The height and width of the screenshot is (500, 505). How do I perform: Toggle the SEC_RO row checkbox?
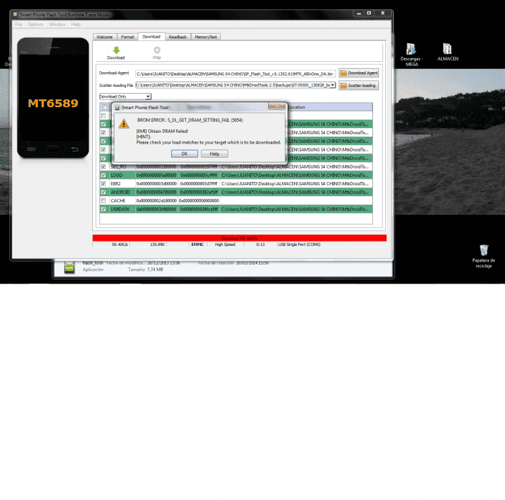pos(104,166)
